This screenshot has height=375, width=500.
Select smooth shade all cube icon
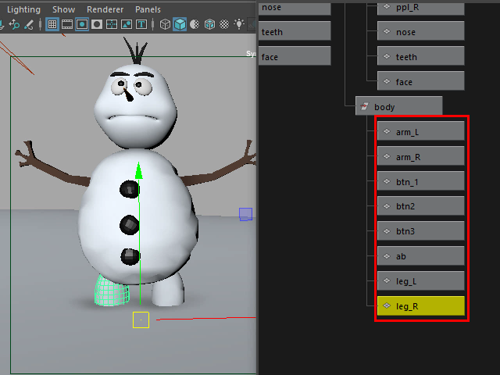click(180, 24)
